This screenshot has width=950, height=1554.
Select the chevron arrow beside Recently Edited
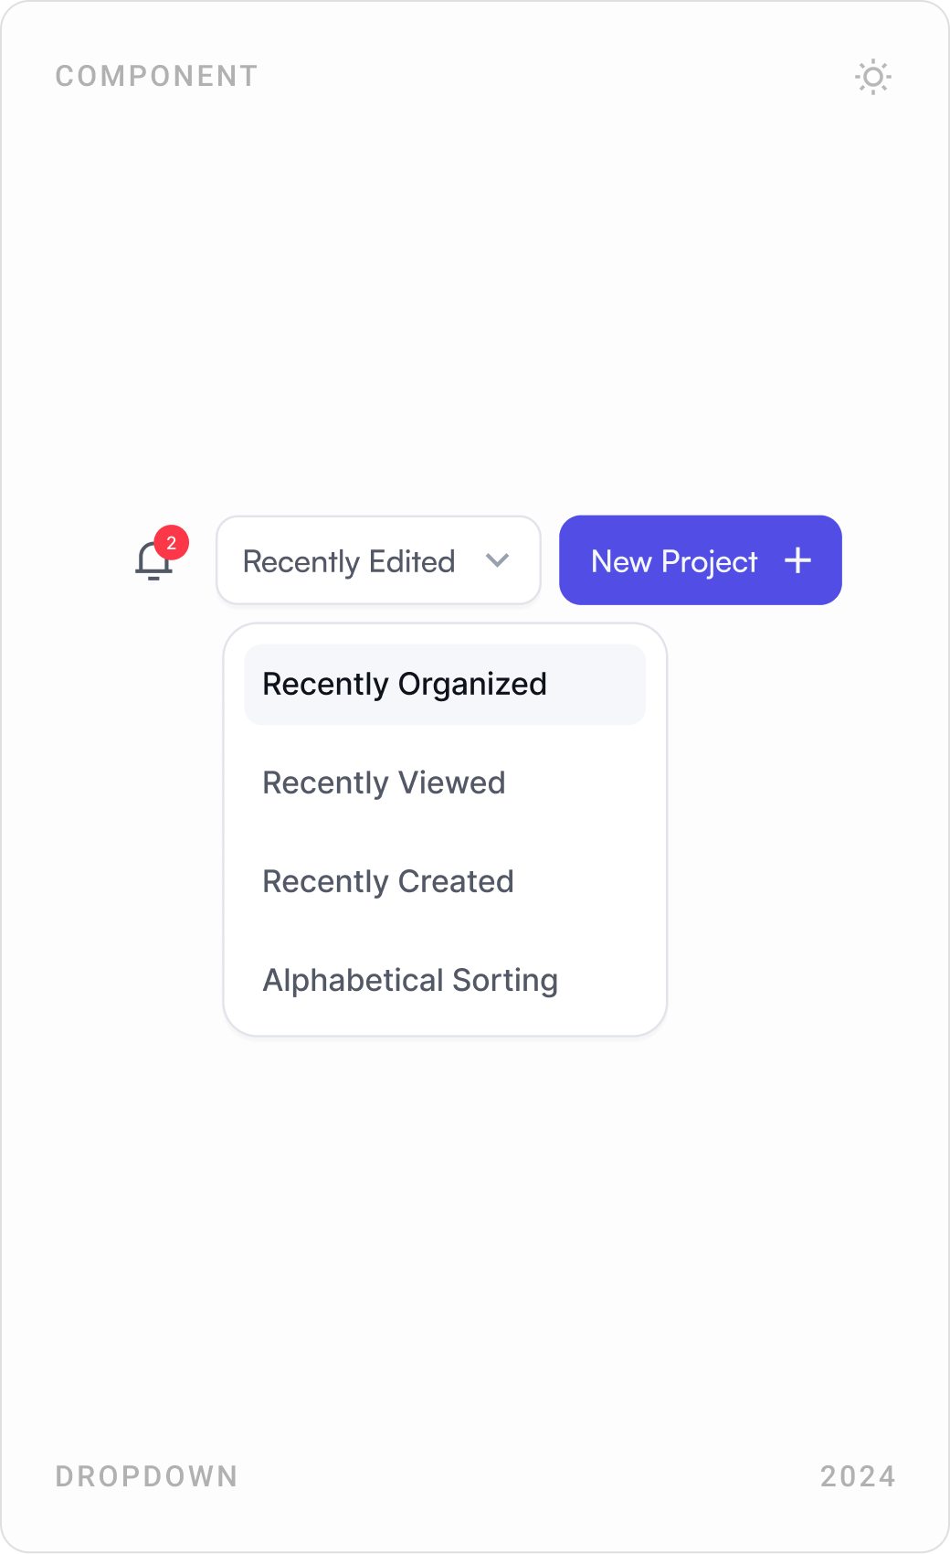pos(496,560)
